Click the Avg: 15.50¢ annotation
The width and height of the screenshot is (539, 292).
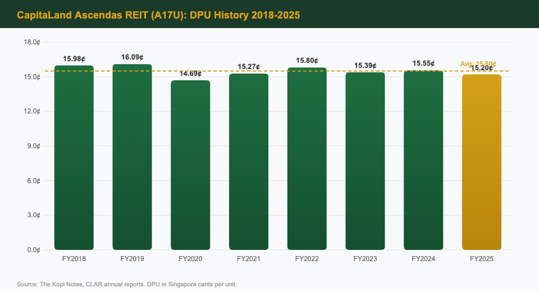tap(478, 64)
